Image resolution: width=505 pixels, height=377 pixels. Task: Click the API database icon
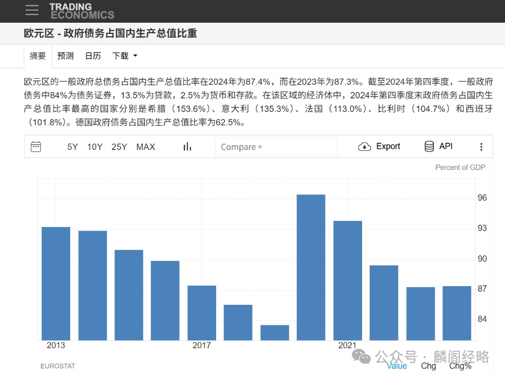point(429,146)
